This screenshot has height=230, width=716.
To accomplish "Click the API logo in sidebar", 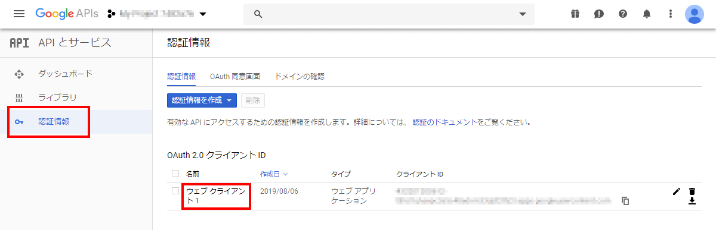I will click(19, 43).
